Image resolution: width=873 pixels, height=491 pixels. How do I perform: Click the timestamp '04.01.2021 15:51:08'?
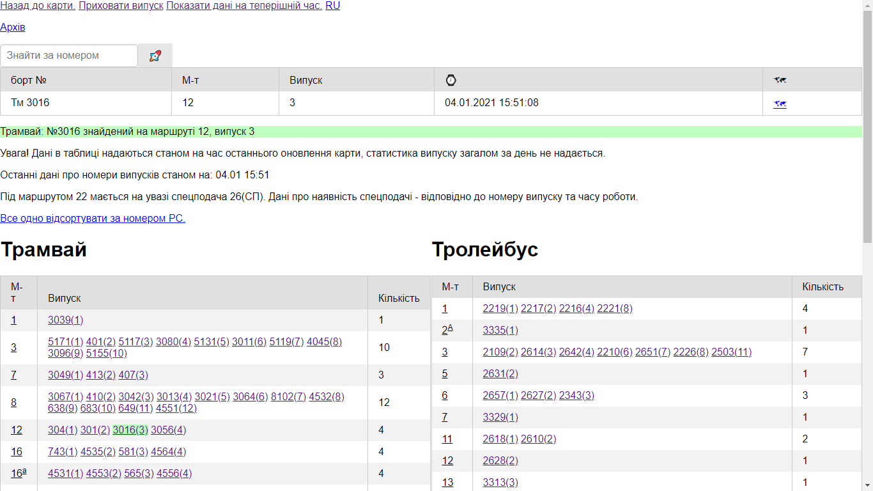click(x=491, y=103)
